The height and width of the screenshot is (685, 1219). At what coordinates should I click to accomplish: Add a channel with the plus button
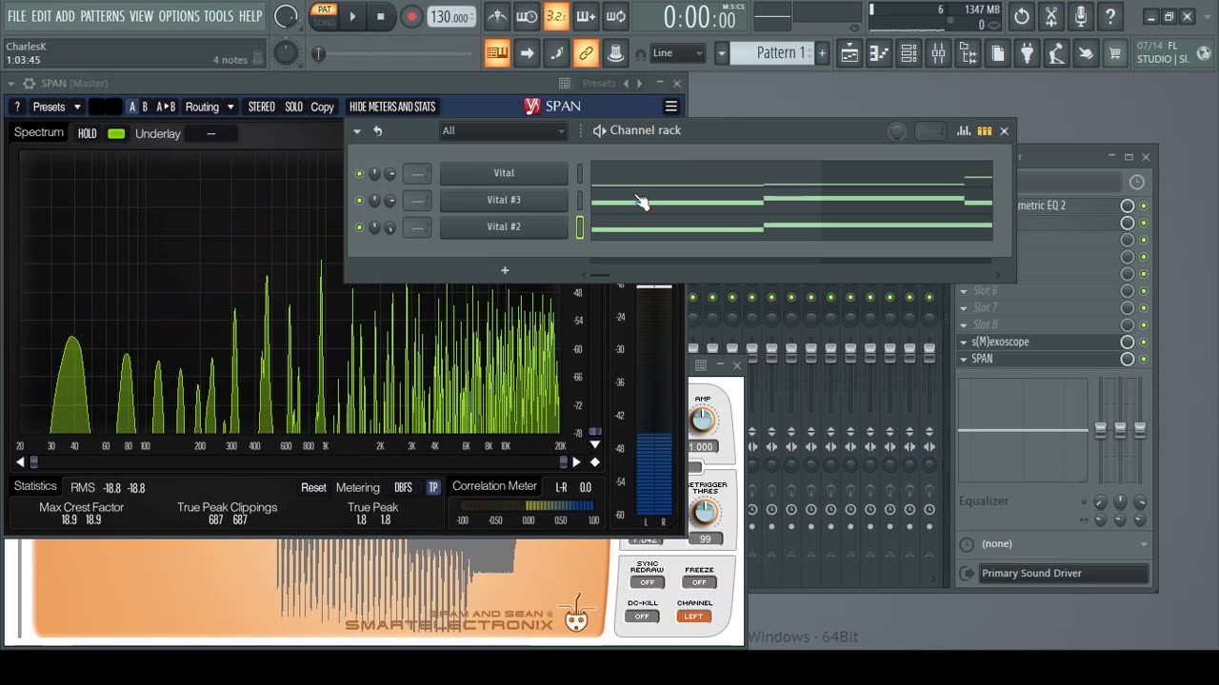point(505,271)
